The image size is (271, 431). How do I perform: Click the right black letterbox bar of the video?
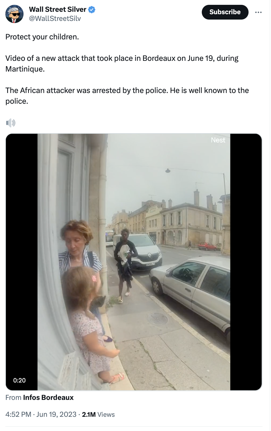point(246,262)
